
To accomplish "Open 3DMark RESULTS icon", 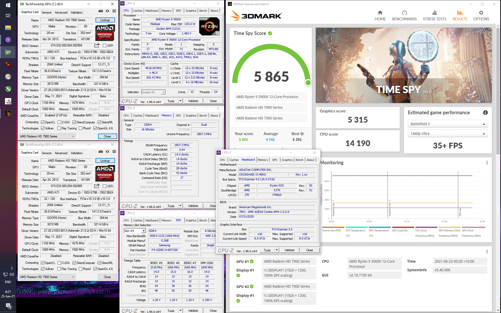I will pos(460,13).
